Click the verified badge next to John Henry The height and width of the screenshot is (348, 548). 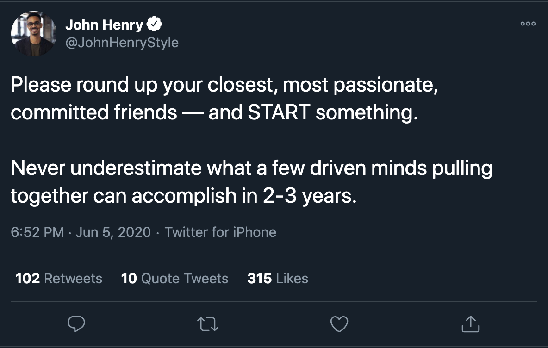(x=154, y=24)
